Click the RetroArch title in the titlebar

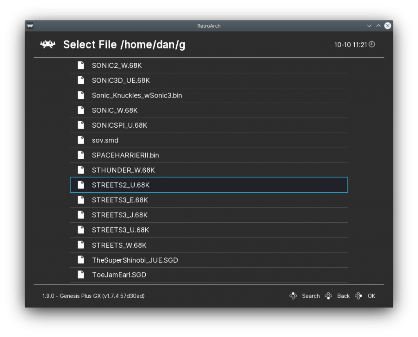pyautogui.click(x=209, y=26)
